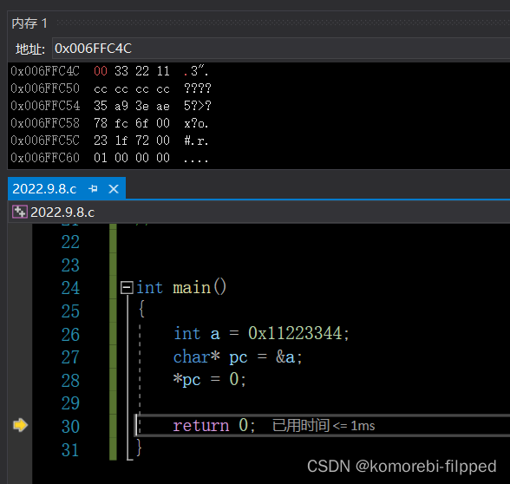Click line number 28 in the gutter
Viewport: 510px width, 484px height.
coord(70,380)
